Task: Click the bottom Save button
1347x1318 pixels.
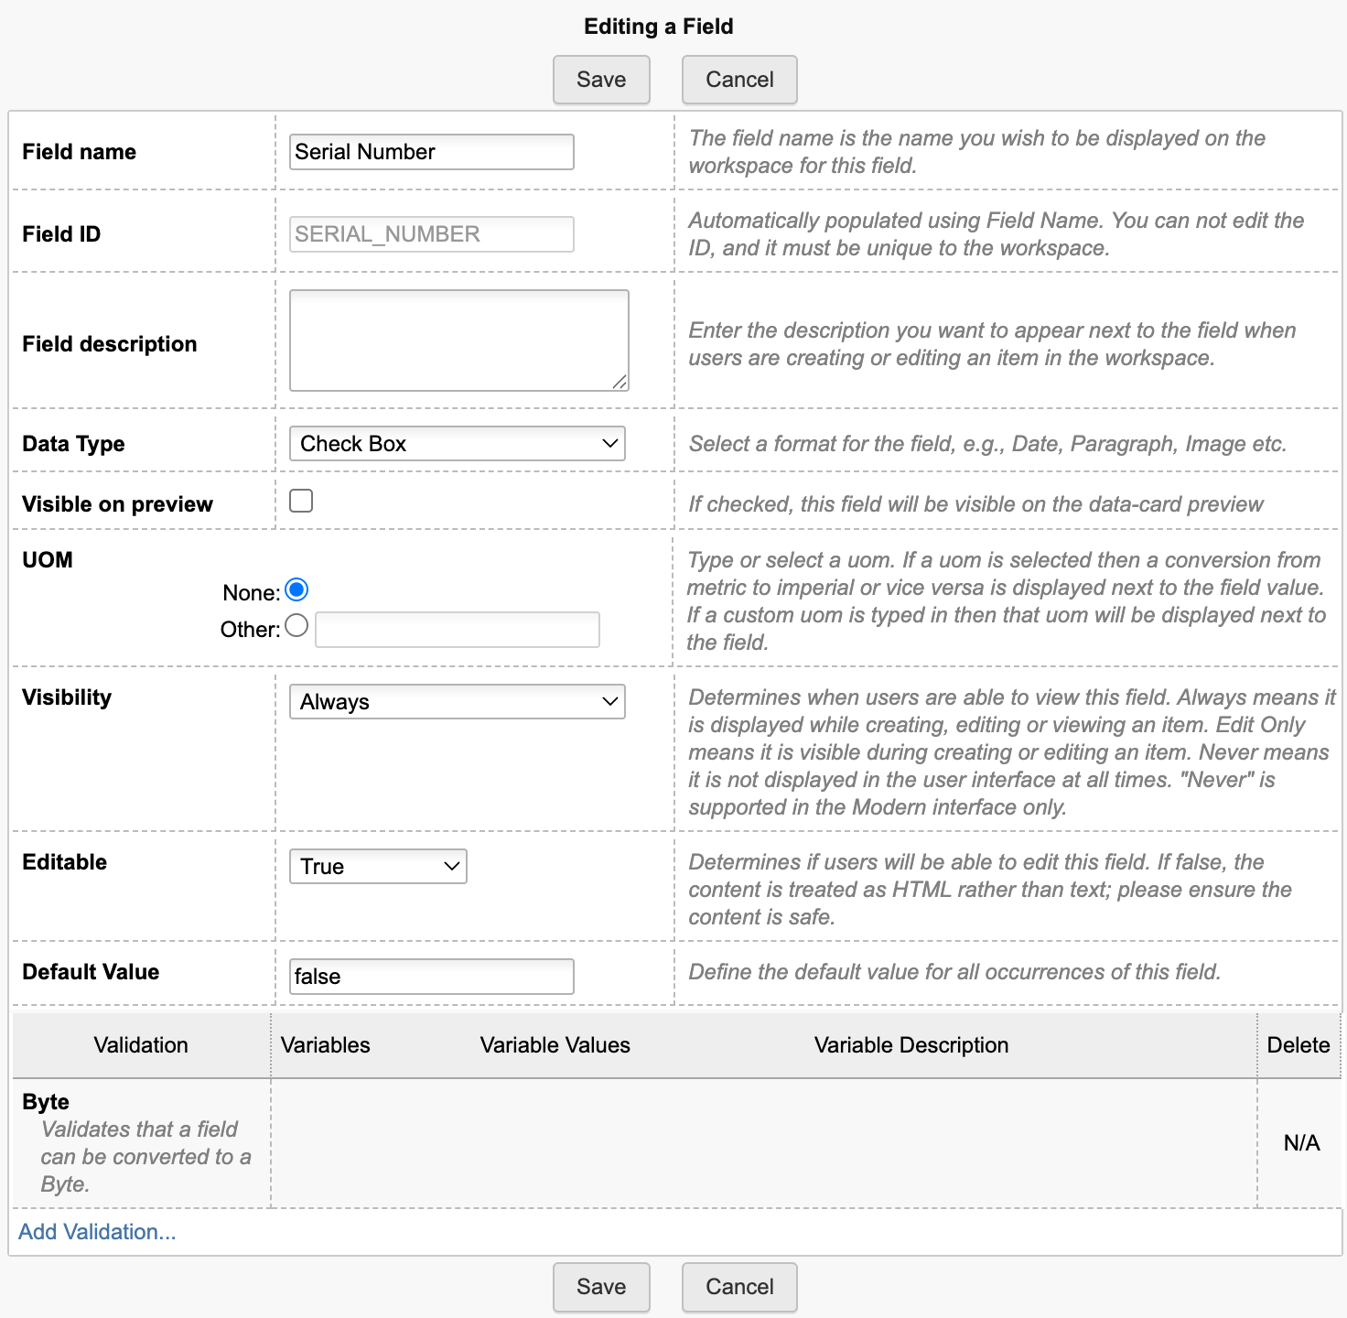Action: (x=601, y=1286)
